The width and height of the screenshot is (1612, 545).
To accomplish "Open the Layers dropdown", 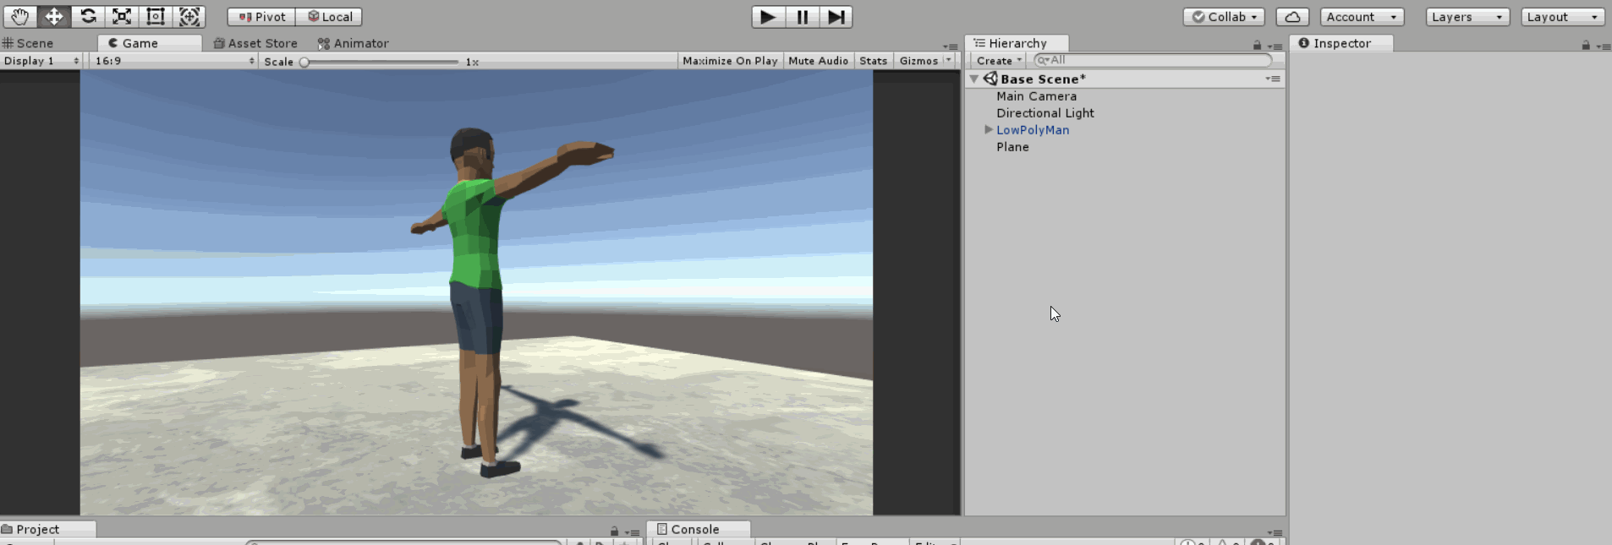I will click(1467, 17).
